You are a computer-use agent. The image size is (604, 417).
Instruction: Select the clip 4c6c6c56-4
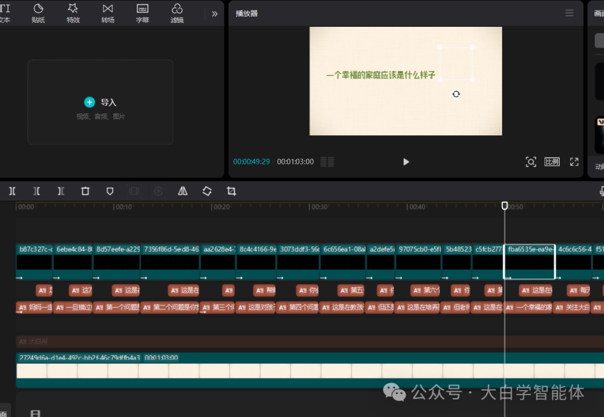click(574, 262)
